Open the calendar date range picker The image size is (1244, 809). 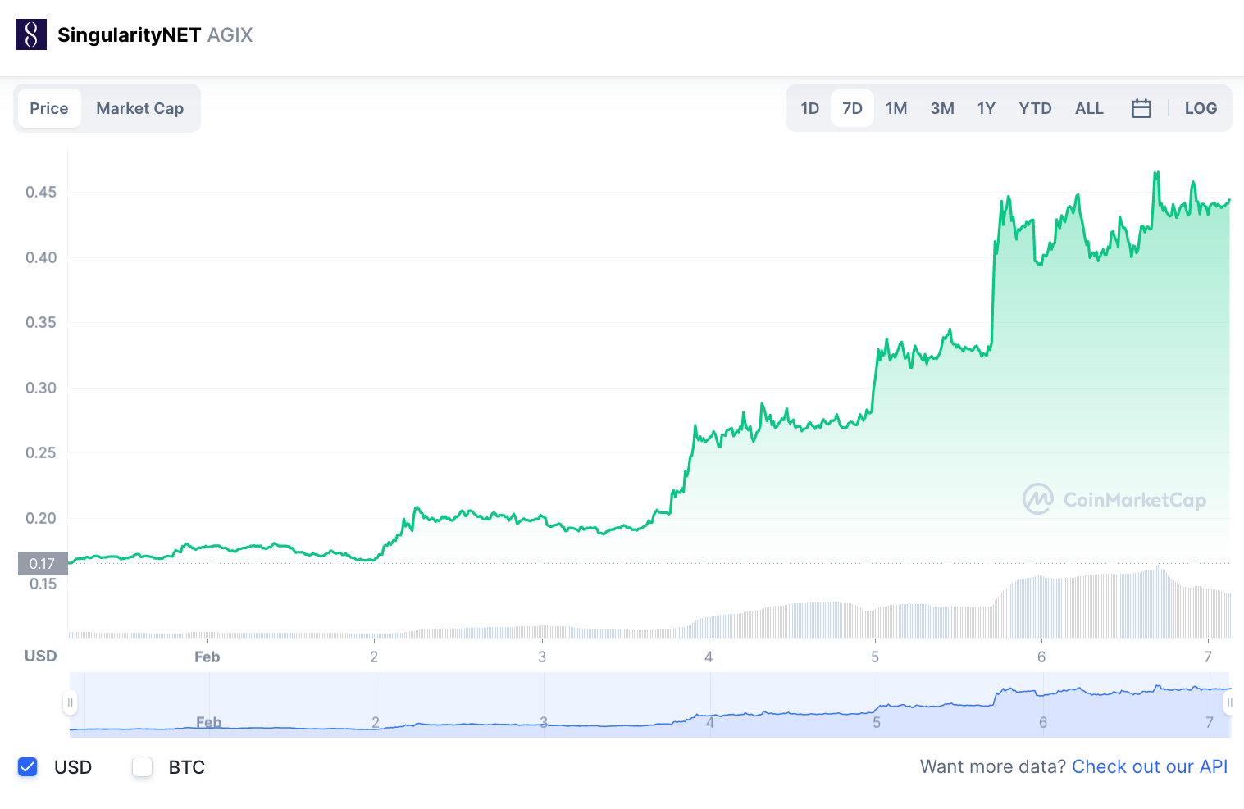coord(1141,108)
